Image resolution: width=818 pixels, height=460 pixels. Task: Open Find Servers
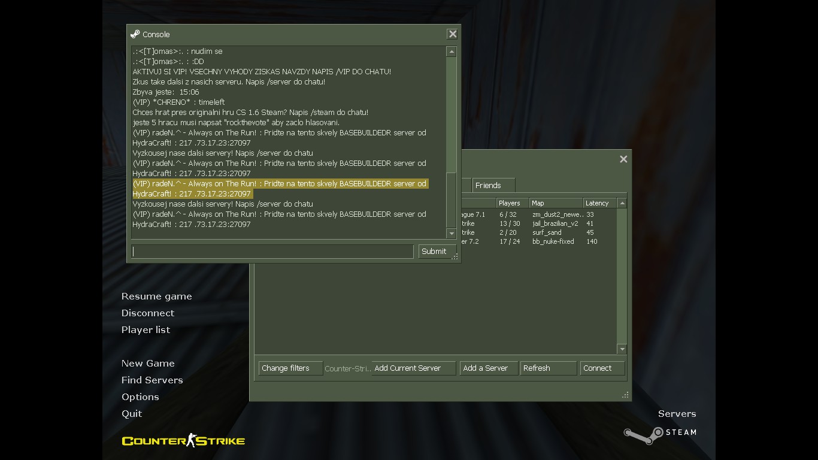click(x=152, y=380)
